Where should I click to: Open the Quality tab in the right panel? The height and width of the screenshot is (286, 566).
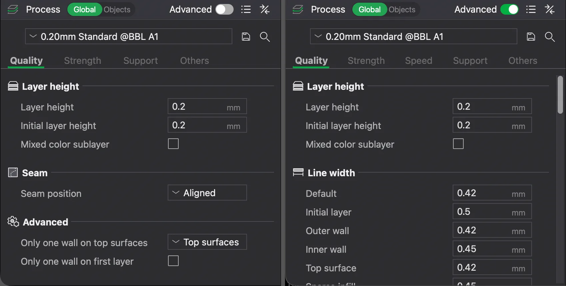pyautogui.click(x=311, y=61)
